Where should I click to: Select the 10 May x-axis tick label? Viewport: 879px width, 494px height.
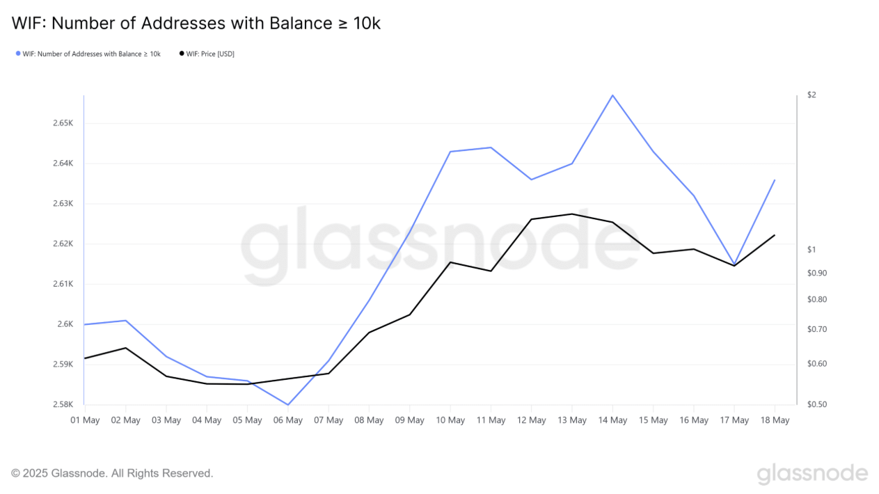tap(450, 420)
